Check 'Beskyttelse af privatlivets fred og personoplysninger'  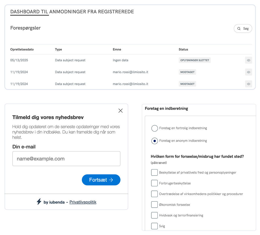(154, 172)
